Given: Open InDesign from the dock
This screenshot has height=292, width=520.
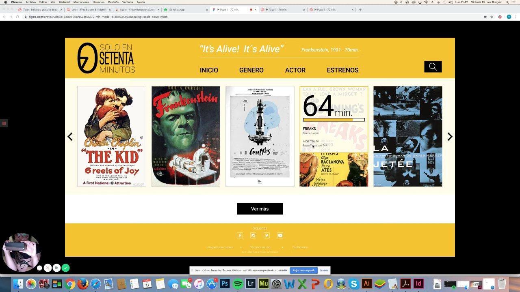Looking at the screenshot, I should pyautogui.click(x=418, y=284).
